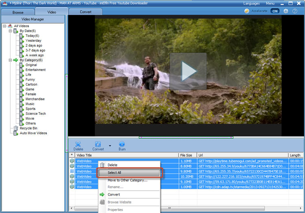Collapse the By Date(6) node
This screenshot has height=213, width=305.
(x=10, y=31)
